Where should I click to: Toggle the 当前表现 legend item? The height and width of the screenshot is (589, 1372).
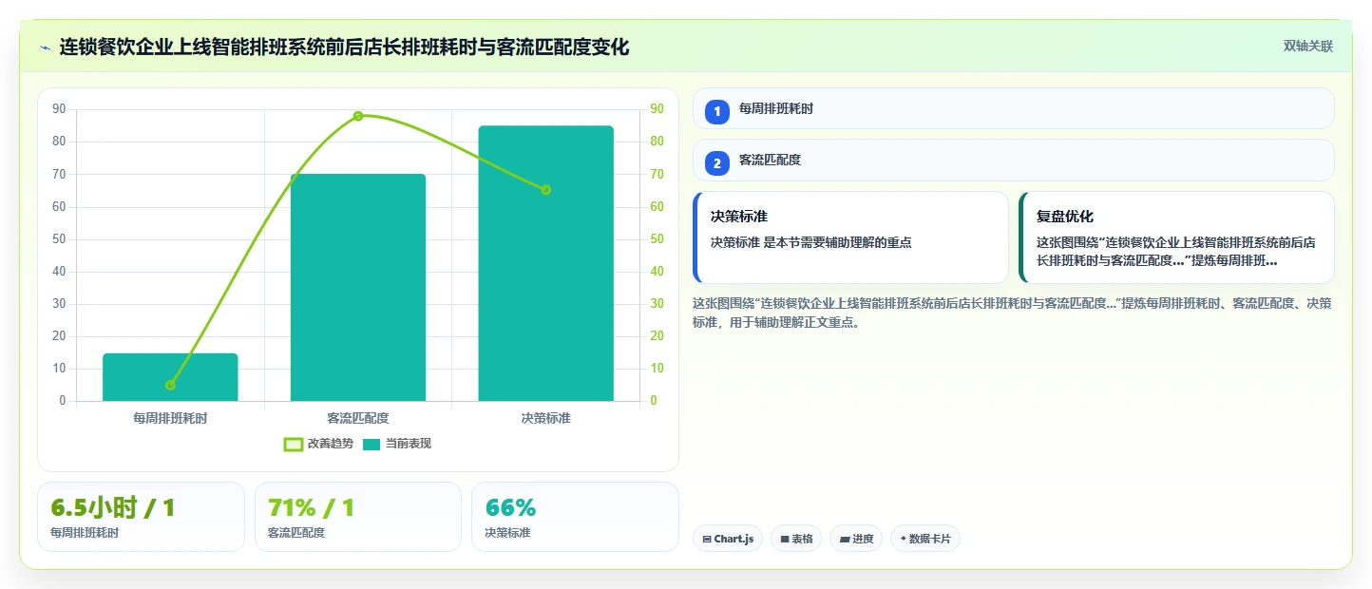396,444
